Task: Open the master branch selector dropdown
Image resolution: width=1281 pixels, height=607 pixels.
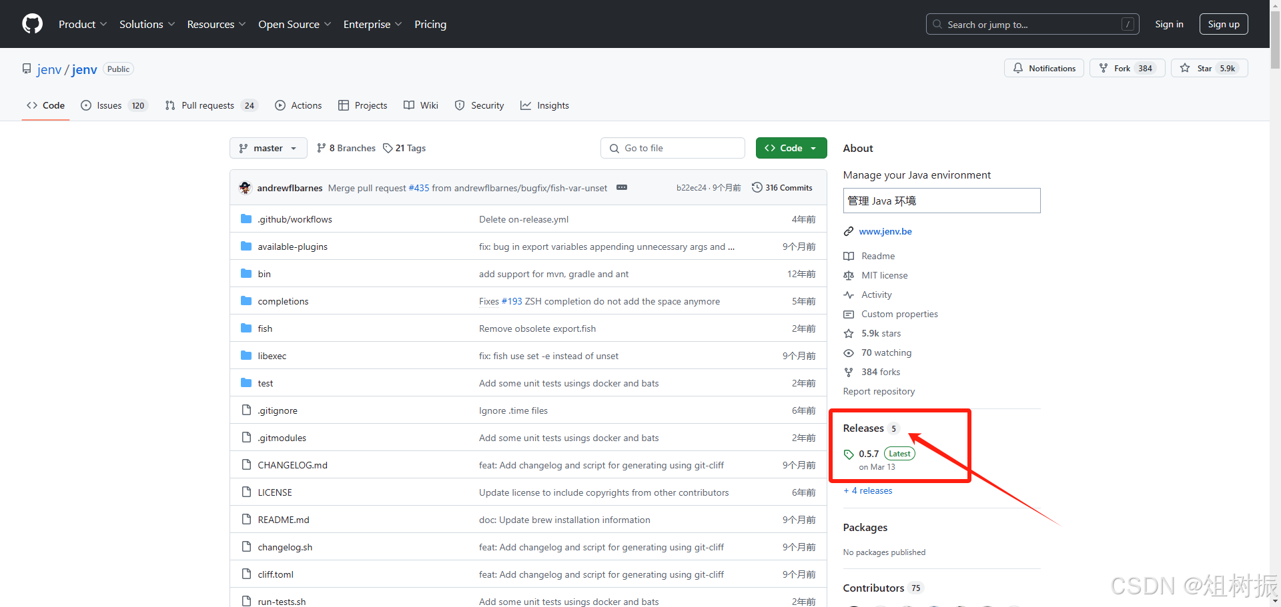Action: click(268, 148)
